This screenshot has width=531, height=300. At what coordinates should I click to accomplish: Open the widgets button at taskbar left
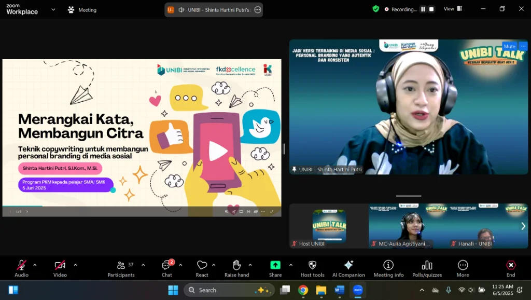tap(13, 290)
